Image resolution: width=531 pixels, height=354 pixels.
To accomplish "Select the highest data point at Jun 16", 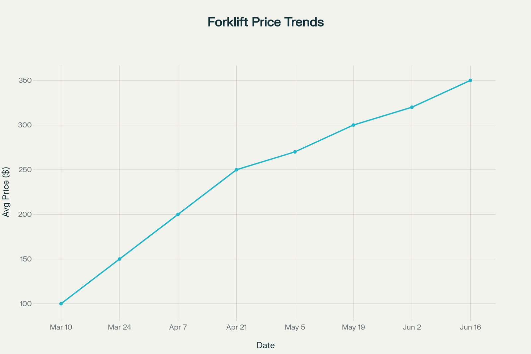I will pyautogui.click(x=470, y=80).
